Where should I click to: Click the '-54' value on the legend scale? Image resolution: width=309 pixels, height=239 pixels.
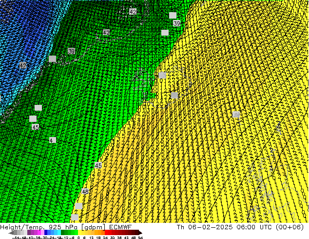pos(16,238)
